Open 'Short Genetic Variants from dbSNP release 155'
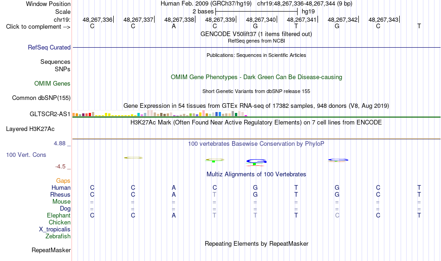The image size is (441, 261). pyautogui.click(x=256, y=91)
